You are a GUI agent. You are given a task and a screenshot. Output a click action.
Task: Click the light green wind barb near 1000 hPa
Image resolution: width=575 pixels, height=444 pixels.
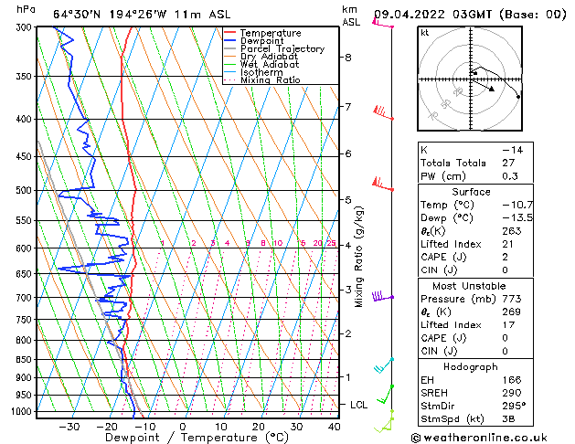[384, 421]
